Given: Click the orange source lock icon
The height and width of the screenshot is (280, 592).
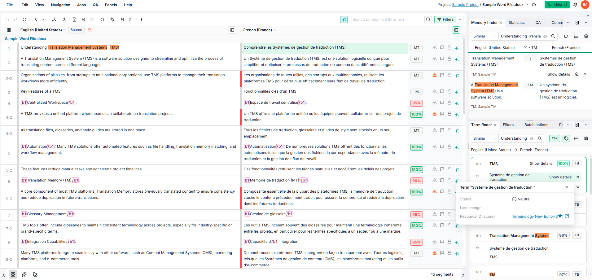Looking at the screenshot, I should [x=90, y=30].
